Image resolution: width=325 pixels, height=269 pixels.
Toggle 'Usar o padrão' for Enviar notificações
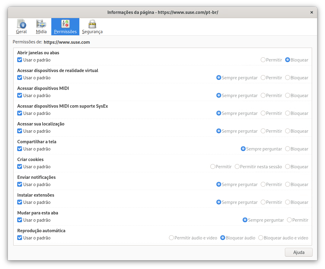[x=20, y=185]
